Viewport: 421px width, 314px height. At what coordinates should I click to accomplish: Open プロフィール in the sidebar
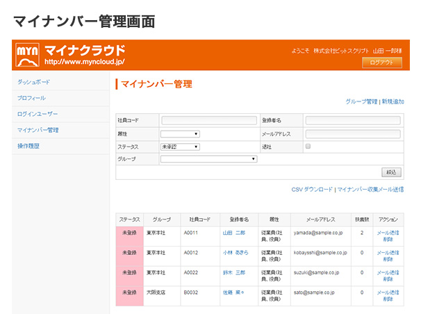(x=31, y=98)
